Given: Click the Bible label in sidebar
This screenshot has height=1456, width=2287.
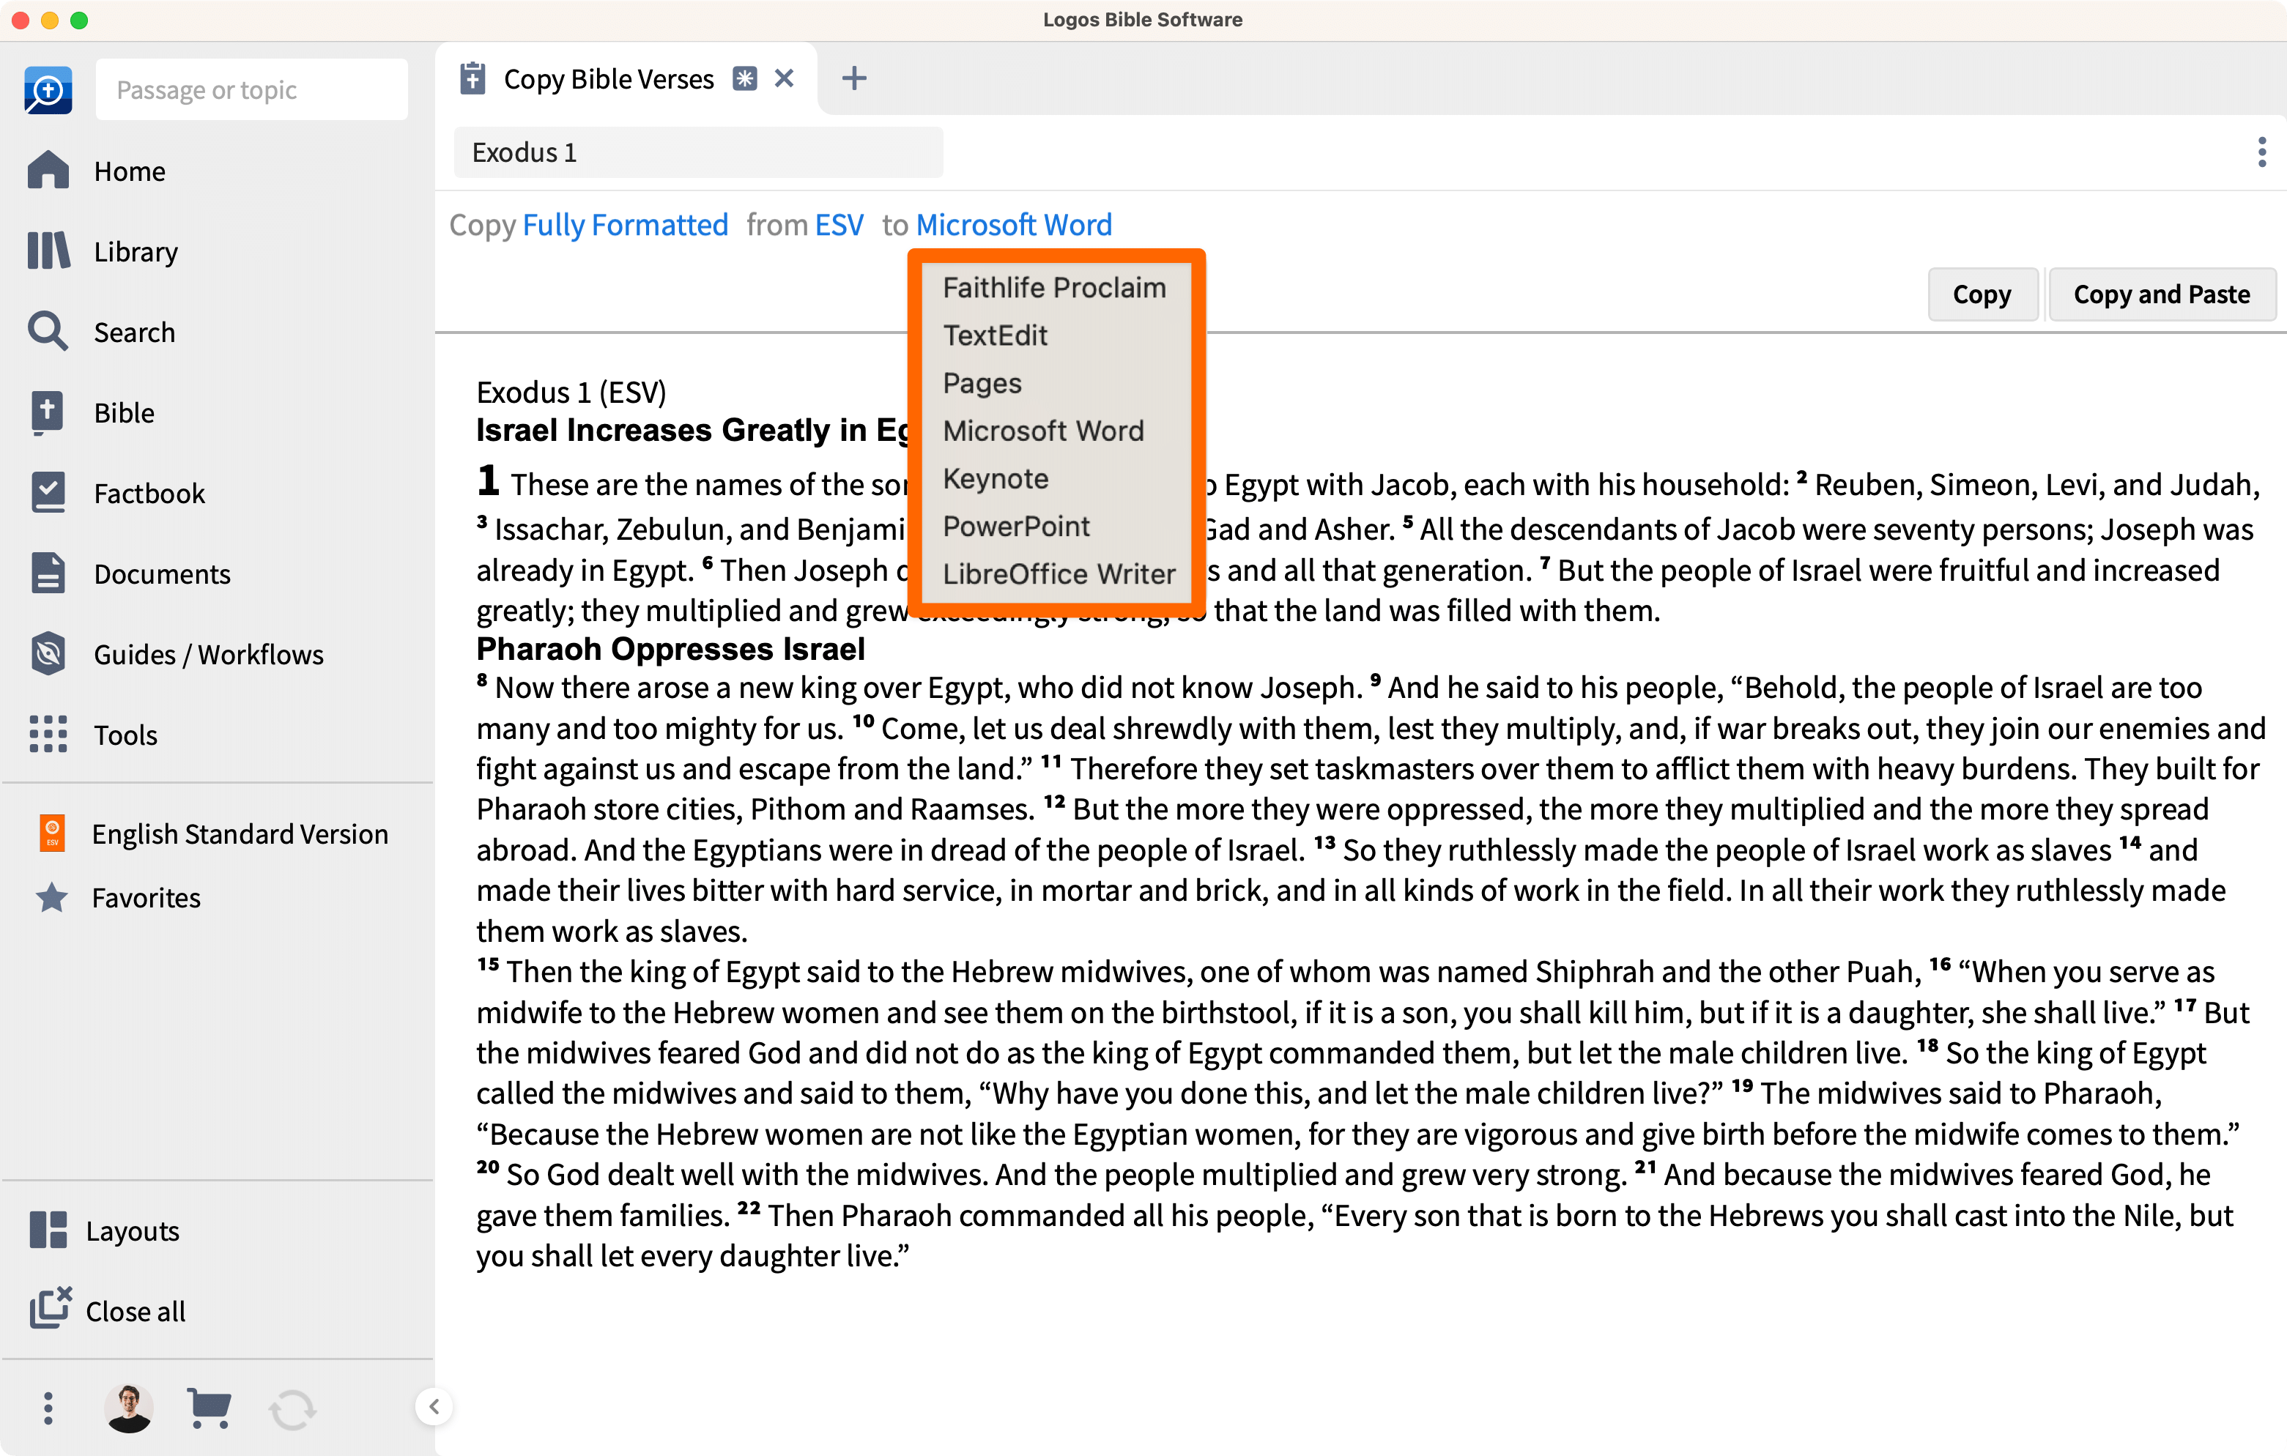Looking at the screenshot, I should coord(125,412).
